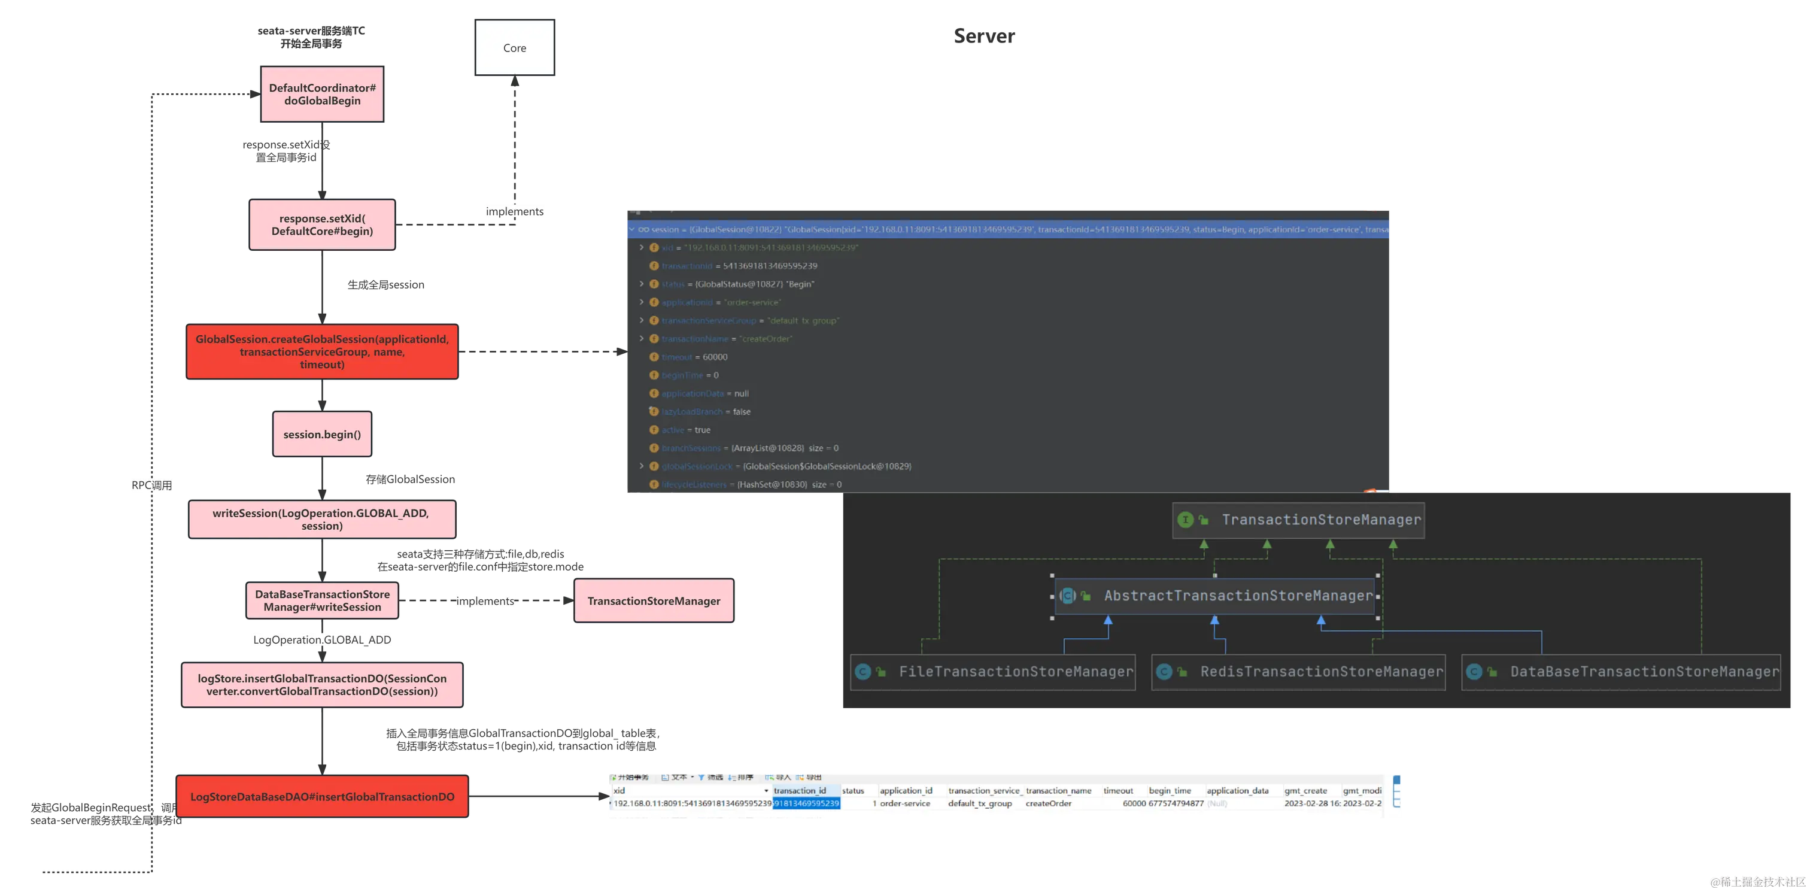Expand the globalSessionLock variable node
Image resolution: width=1810 pixels, height=892 pixels.
641,466
